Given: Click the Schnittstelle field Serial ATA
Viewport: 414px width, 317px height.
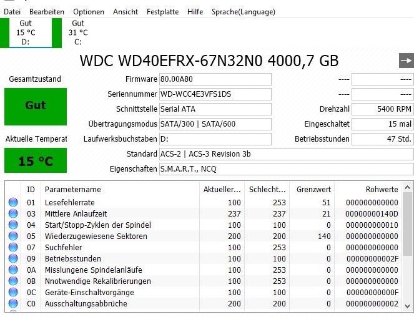Looking at the screenshot, I should coord(215,109).
